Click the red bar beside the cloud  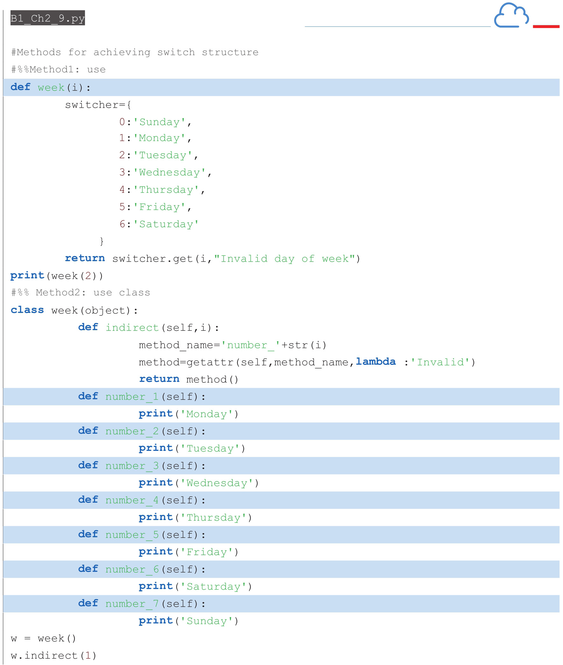click(x=546, y=26)
